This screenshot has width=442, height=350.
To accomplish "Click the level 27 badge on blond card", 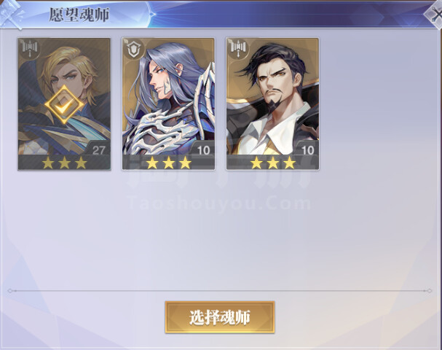I will pos(98,150).
